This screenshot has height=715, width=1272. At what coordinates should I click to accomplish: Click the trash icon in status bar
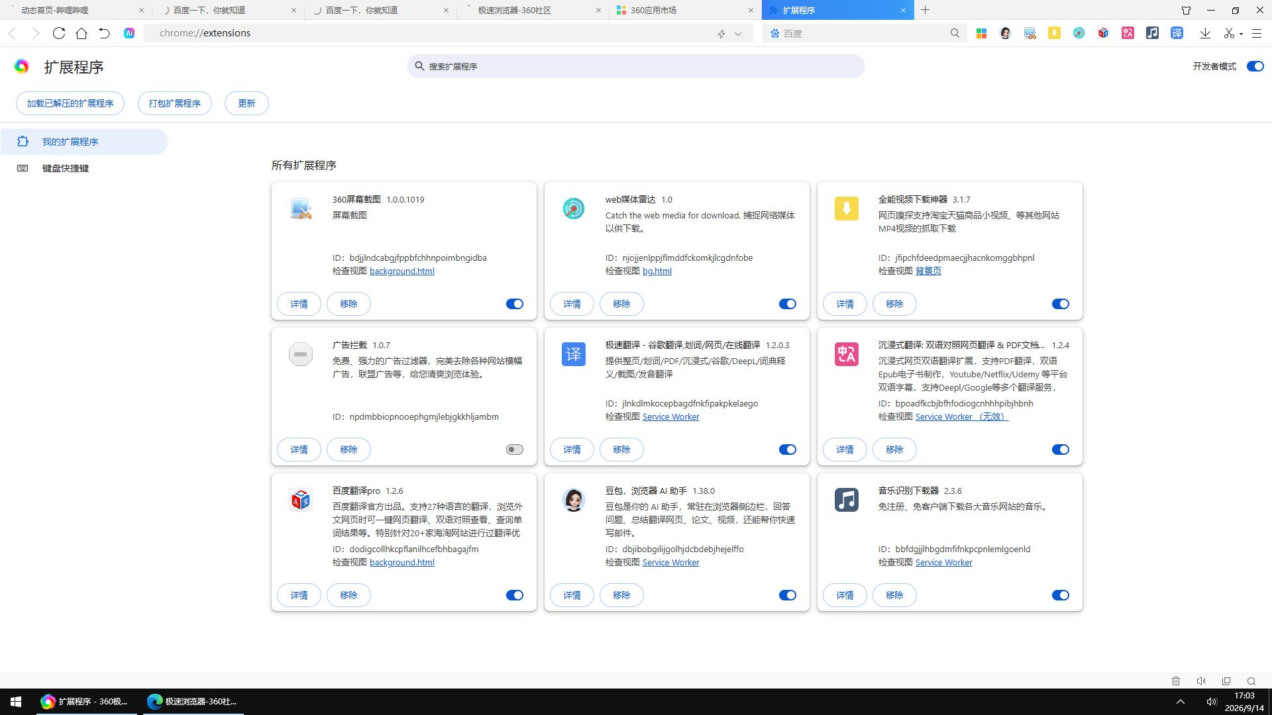click(1176, 681)
